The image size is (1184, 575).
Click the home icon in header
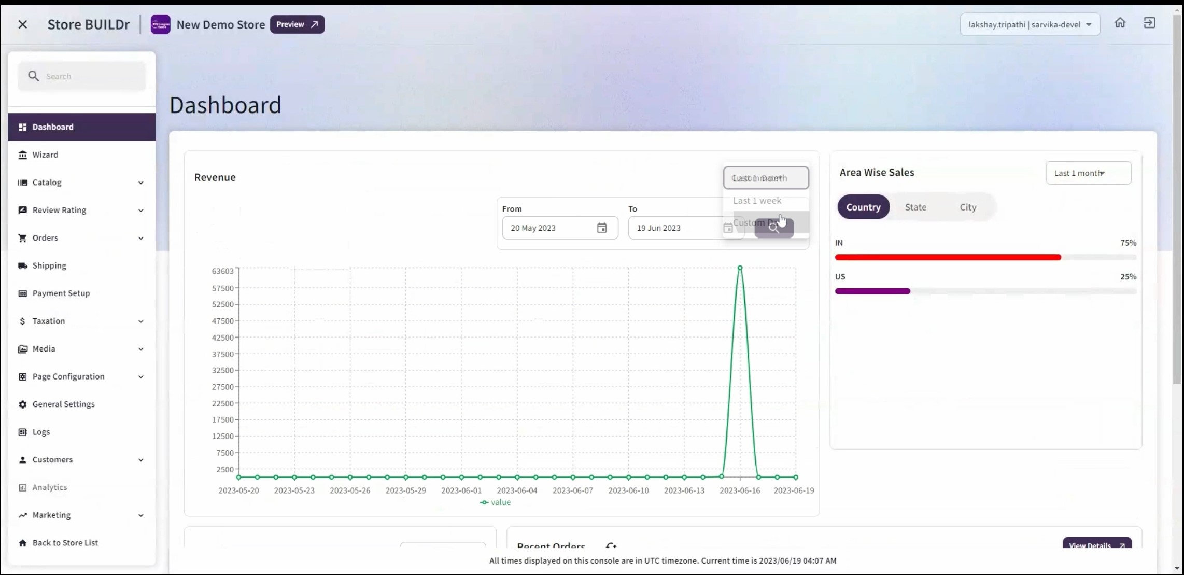pos(1120,23)
